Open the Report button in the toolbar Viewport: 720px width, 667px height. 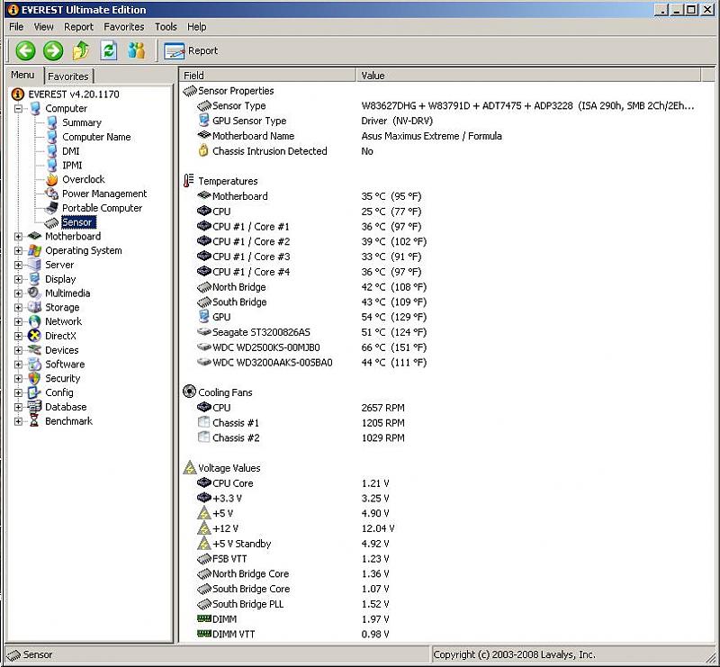191,50
